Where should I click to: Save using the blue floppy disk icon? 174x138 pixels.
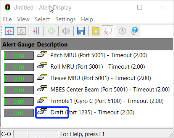coord(81,31)
